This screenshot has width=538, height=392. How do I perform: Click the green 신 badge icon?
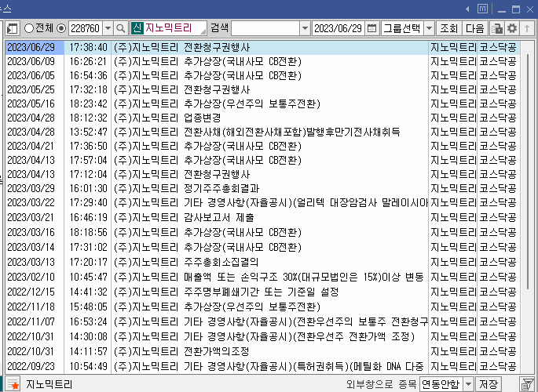pyautogui.click(x=137, y=28)
